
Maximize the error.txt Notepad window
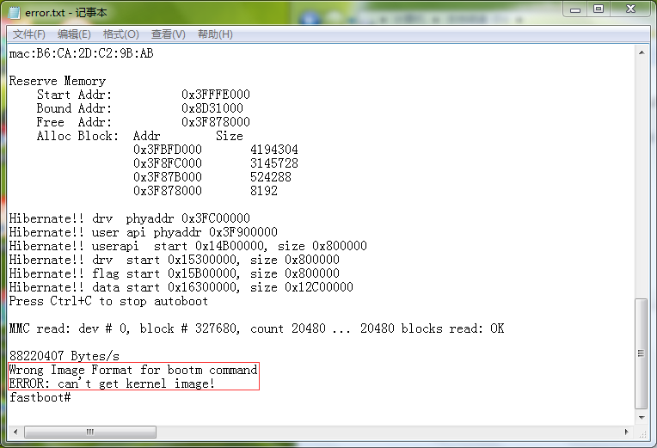(x=599, y=9)
